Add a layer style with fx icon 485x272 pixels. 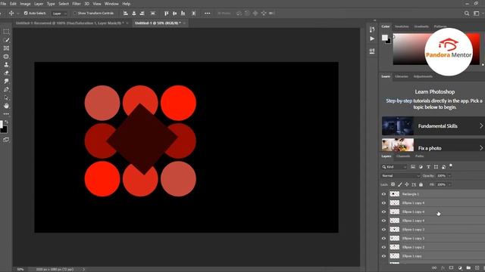click(443, 268)
